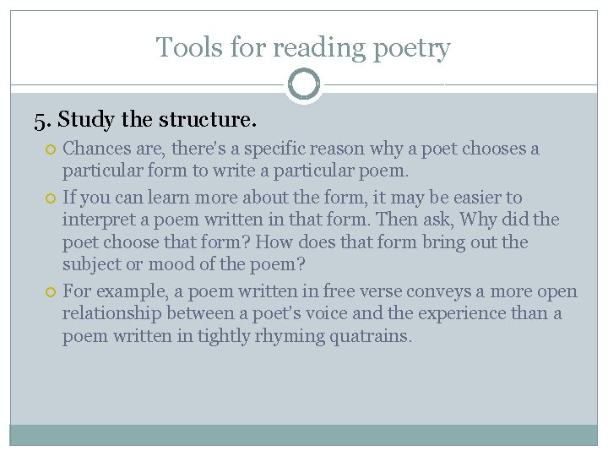Click the word 'poetry' in the title
This screenshot has width=608, height=456.
point(412,49)
